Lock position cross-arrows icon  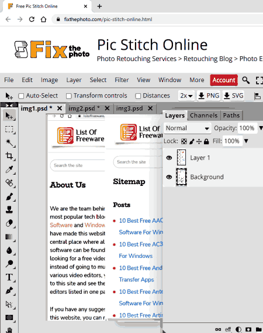click(x=199, y=141)
